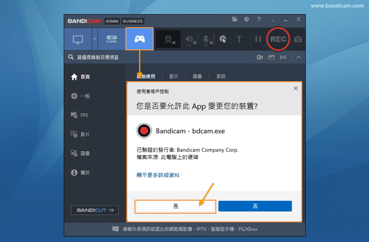
Task: Switch to 影片 tab at top
Action: tap(174, 77)
